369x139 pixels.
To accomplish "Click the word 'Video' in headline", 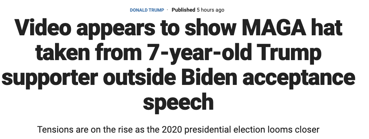I will pyautogui.click(x=43, y=27).
